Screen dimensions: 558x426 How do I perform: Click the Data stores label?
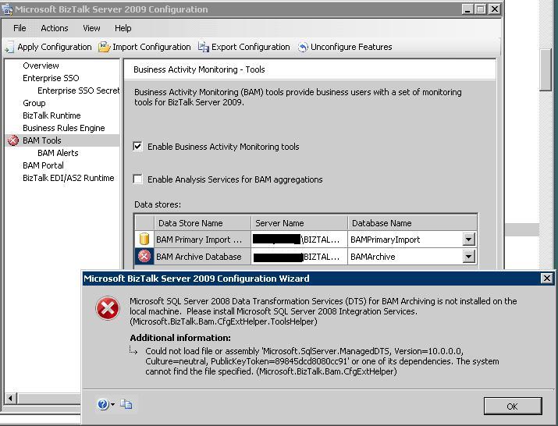[x=158, y=204]
